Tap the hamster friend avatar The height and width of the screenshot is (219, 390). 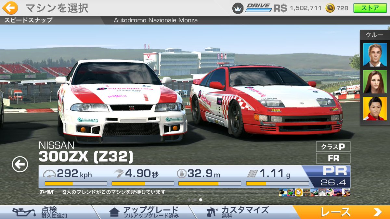pos(298,192)
